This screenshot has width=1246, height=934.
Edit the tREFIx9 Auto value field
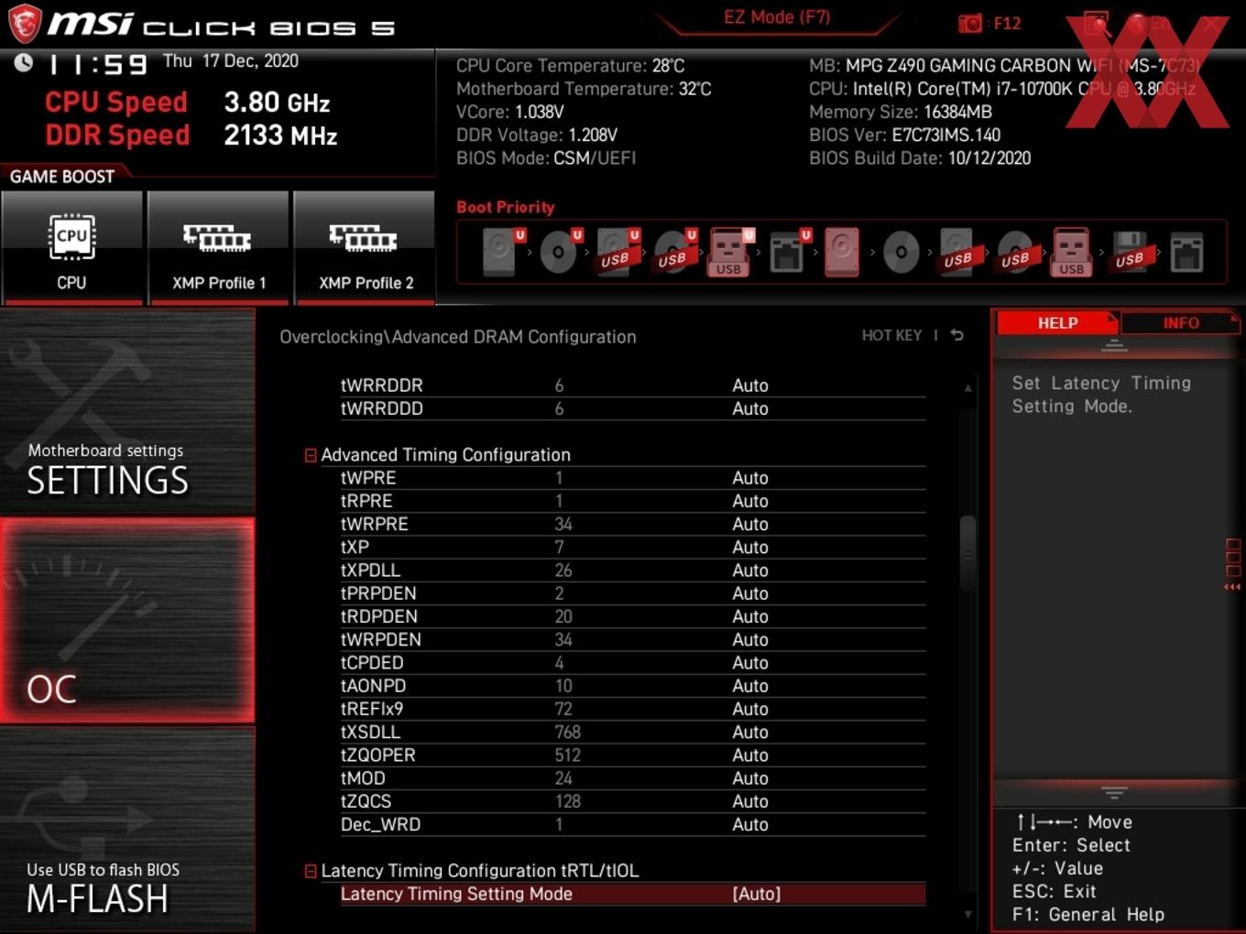click(750, 709)
